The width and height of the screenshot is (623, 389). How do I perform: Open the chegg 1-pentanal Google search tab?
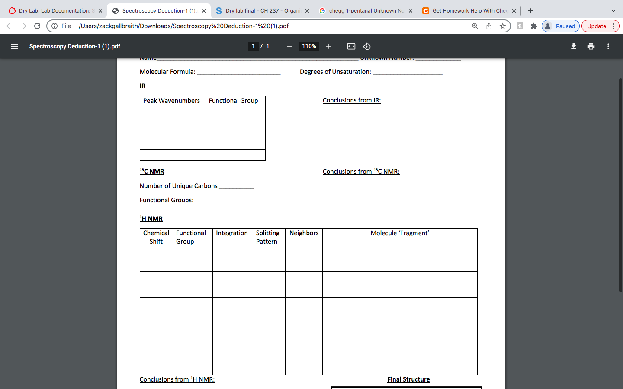[366, 11]
